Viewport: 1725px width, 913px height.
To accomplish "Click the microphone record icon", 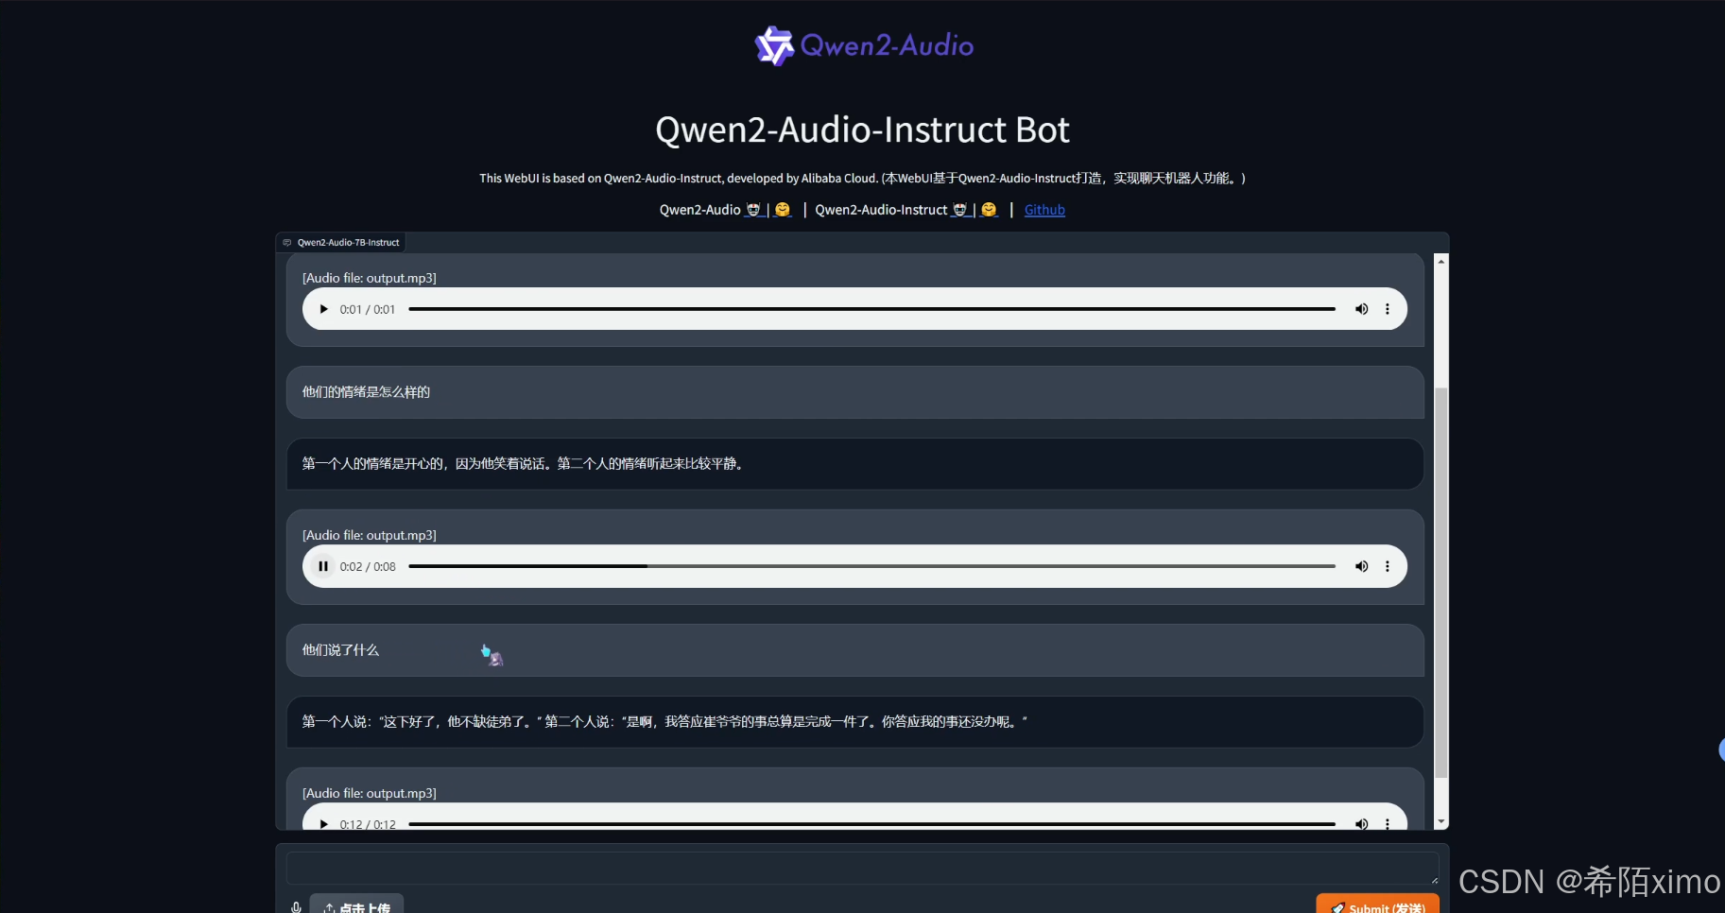I will (296, 907).
